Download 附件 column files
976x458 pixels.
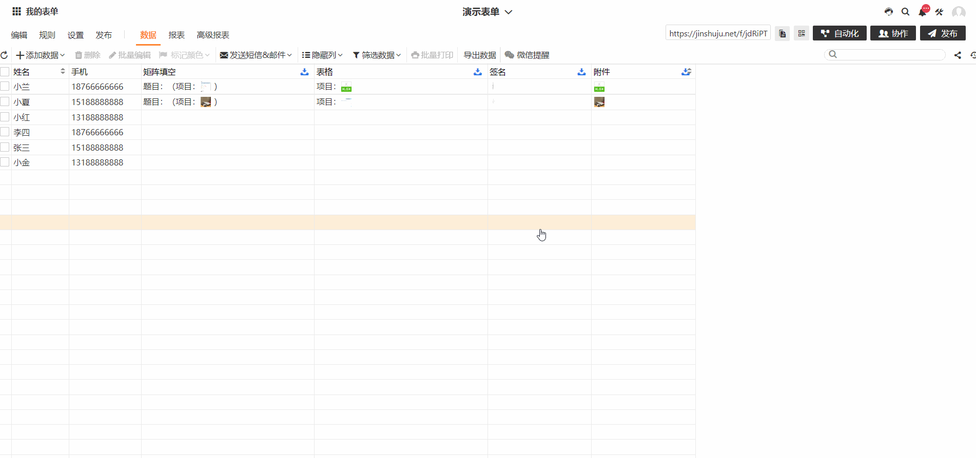686,72
